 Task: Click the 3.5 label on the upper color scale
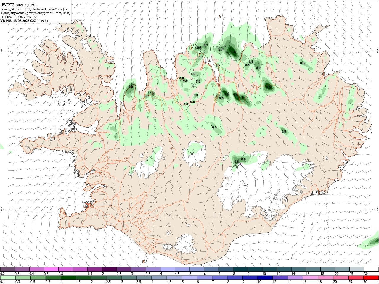pyautogui.click(x=148, y=274)
